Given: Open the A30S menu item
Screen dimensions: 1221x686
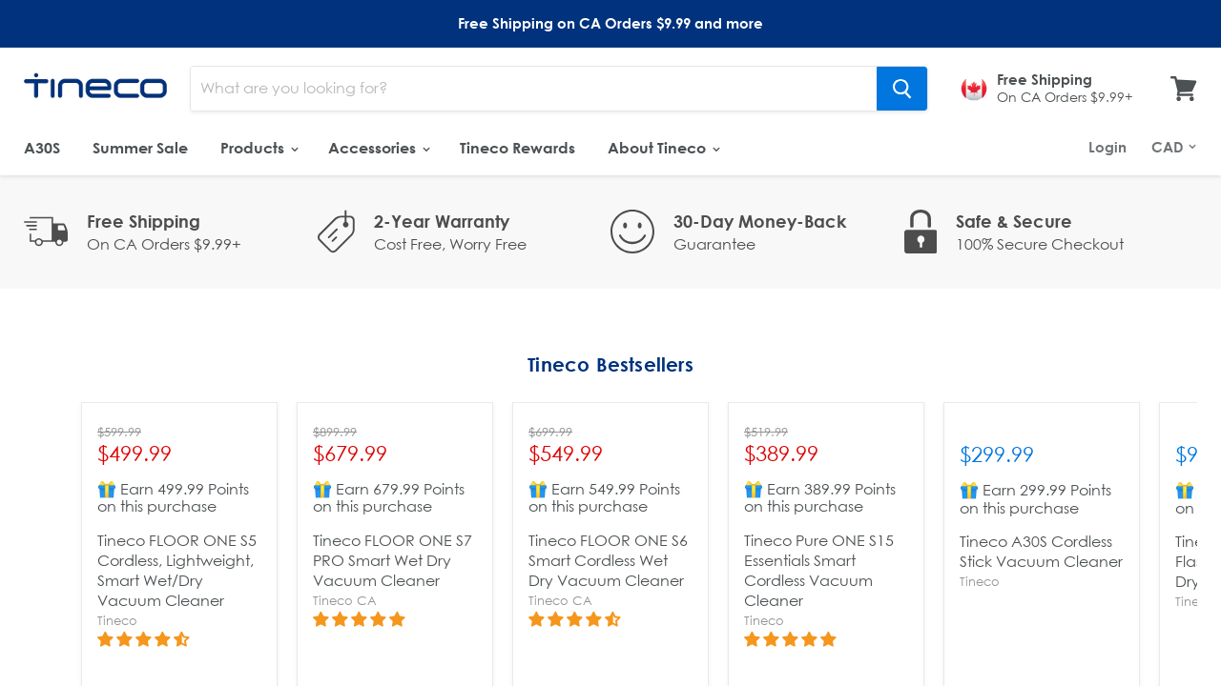Looking at the screenshot, I should pyautogui.click(x=42, y=149).
